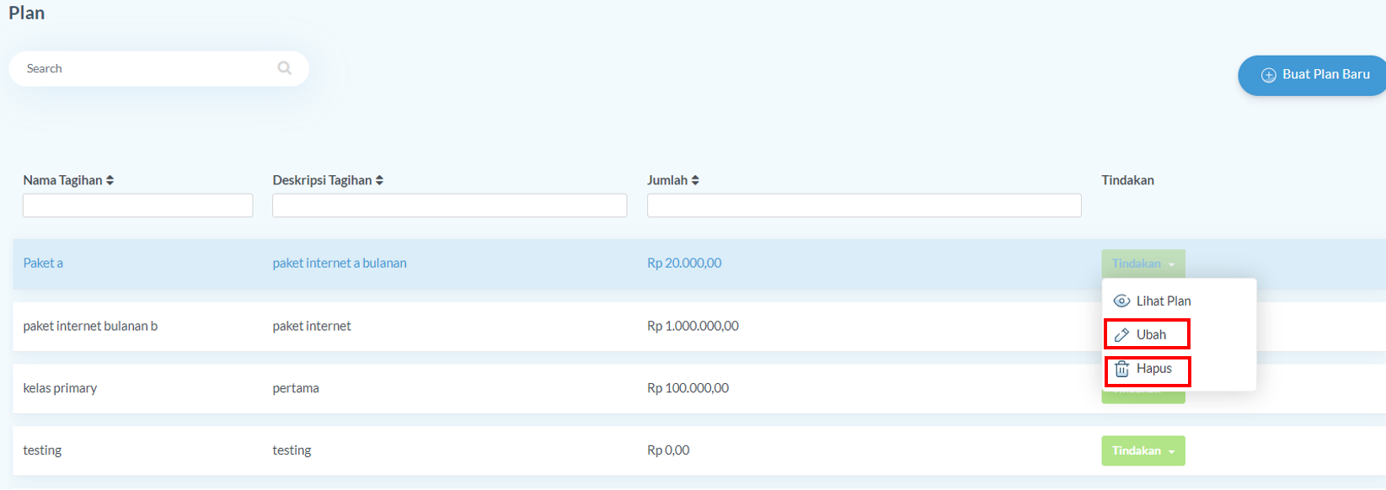Sort by Nama Tagihan arrows icon
This screenshot has height=490, width=1386.
(110, 180)
